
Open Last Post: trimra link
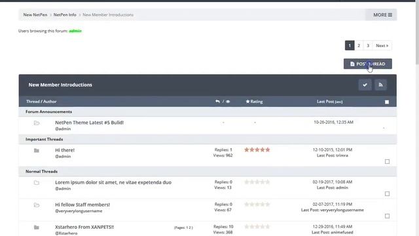tap(333, 155)
